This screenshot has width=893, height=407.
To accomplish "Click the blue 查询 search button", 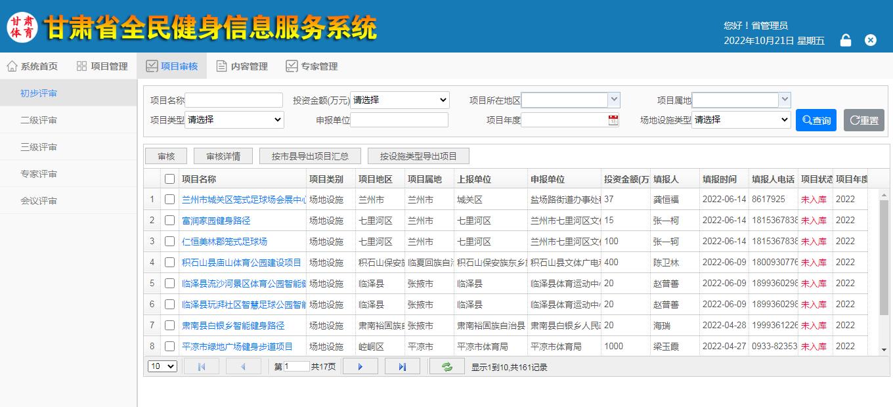I will pyautogui.click(x=816, y=120).
